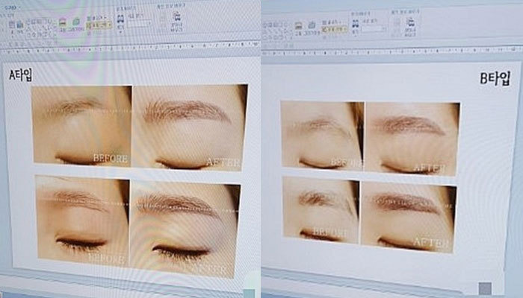
Task: Click the 'B타입' heading text
Action: (x=495, y=79)
